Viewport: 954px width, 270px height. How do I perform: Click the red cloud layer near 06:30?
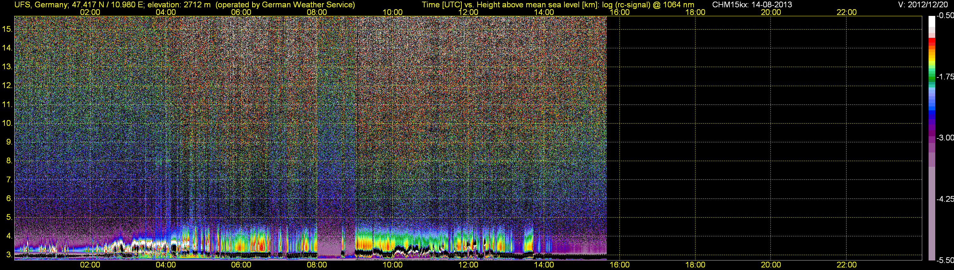tap(261, 246)
